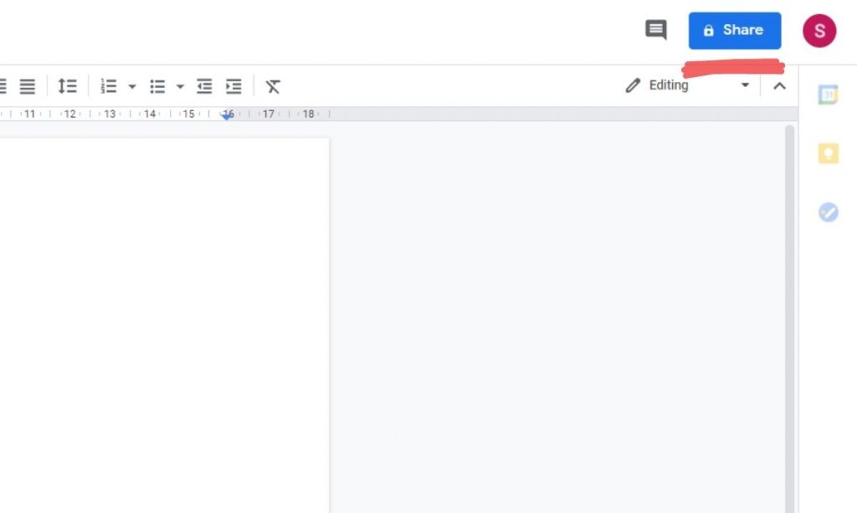
Task: Click the blue Share button
Action: point(734,31)
